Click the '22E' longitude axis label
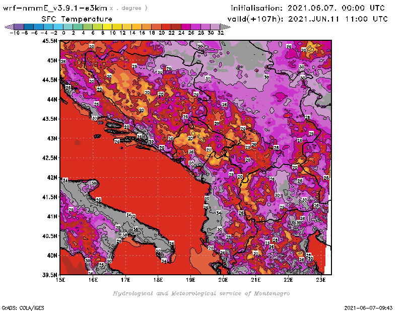 pos(288,280)
